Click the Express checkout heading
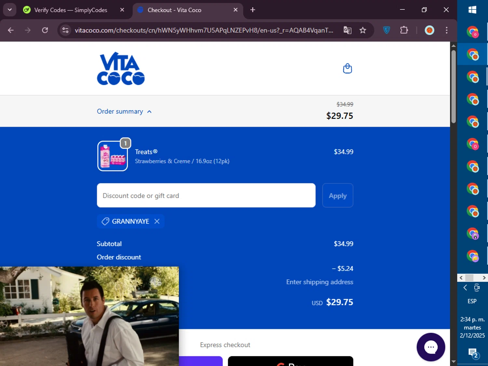The height and width of the screenshot is (366, 488). coord(225,345)
